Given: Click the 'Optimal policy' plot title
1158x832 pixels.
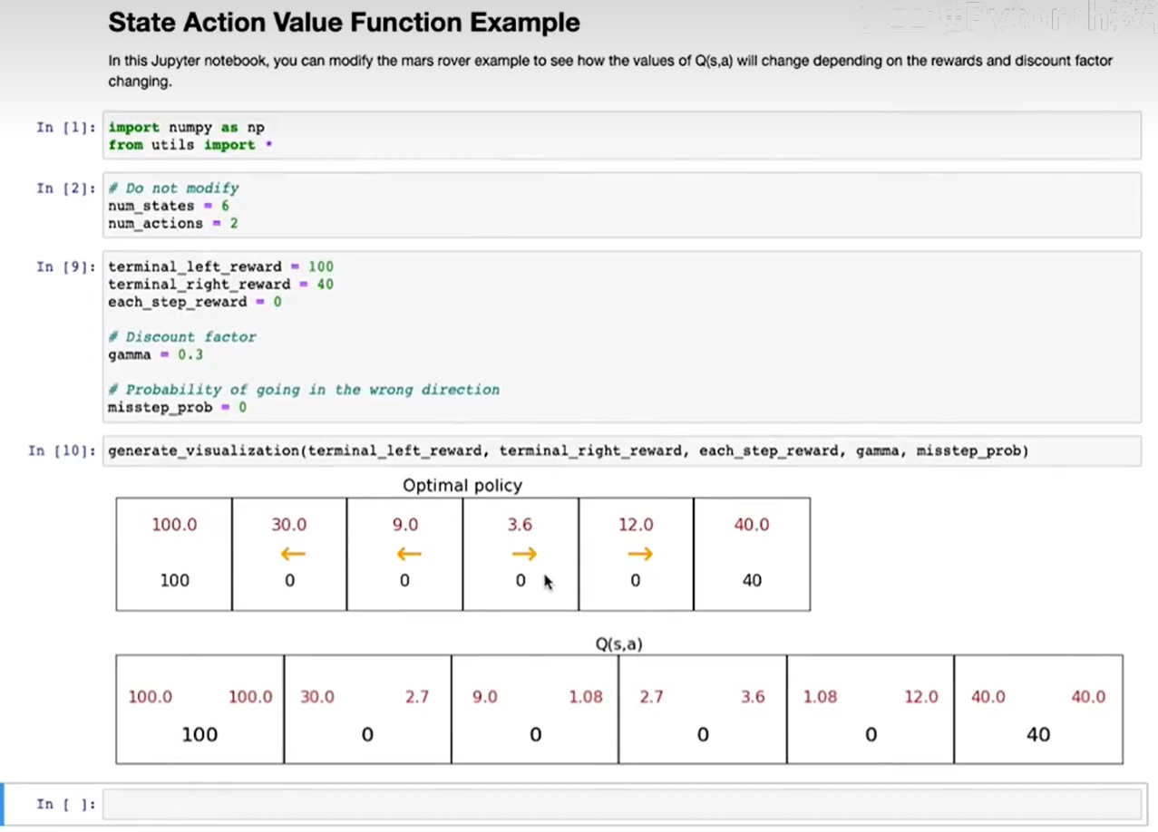Looking at the screenshot, I should [462, 486].
